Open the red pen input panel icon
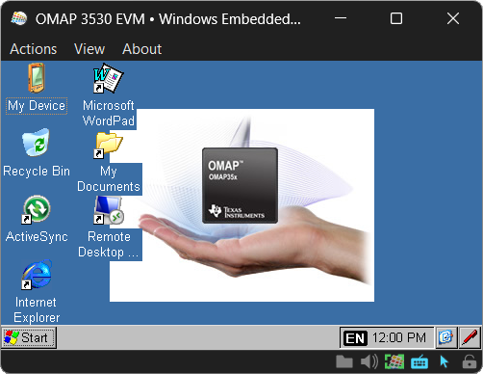 point(470,337)
